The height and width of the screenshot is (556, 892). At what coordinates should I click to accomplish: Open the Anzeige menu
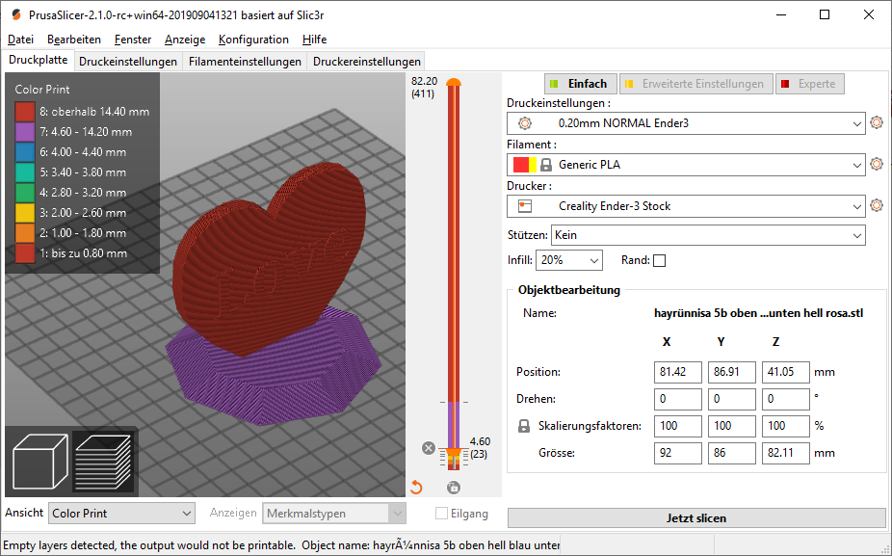tap(185, 40)
